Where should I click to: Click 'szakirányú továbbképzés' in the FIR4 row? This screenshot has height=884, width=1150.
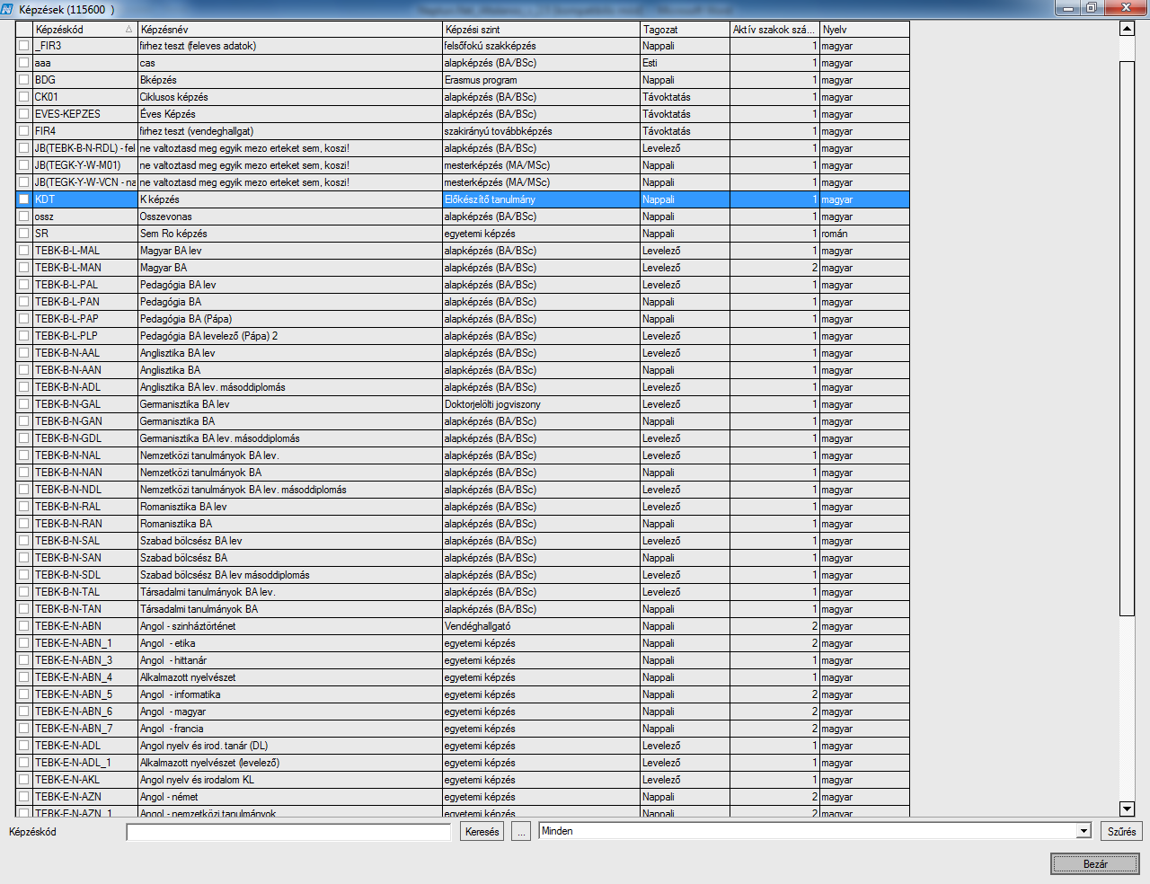pos(541,131)
